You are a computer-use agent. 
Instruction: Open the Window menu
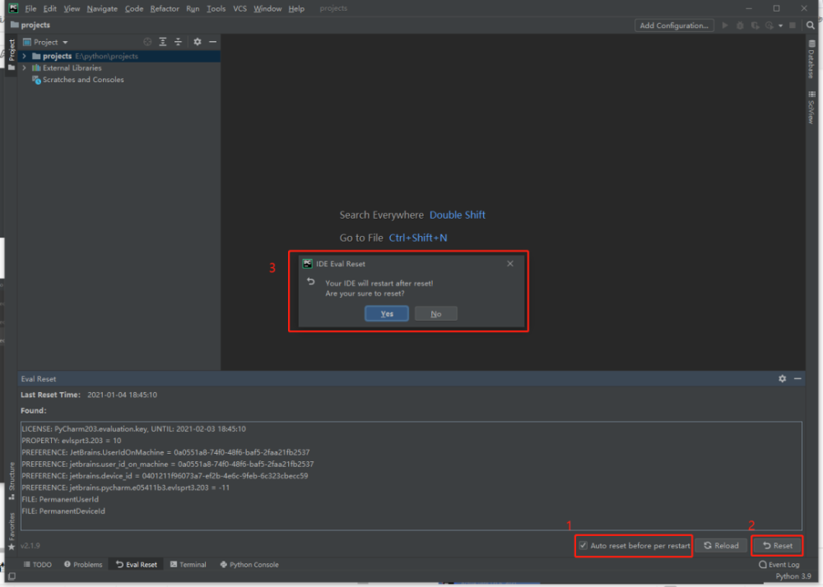point(267,8)
